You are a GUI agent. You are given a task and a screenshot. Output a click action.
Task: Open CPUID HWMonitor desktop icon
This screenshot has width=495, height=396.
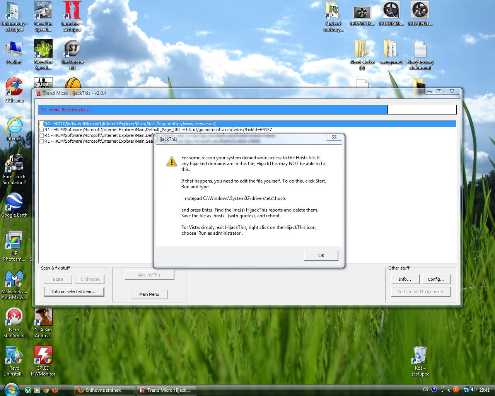(x=43, y=361)
